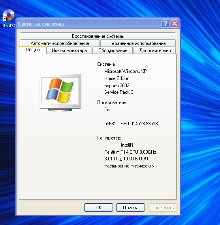The height and width of the screenshot is (225, 220).
Task: Open the Оборудование tab
Action: [x=113, y=50]
